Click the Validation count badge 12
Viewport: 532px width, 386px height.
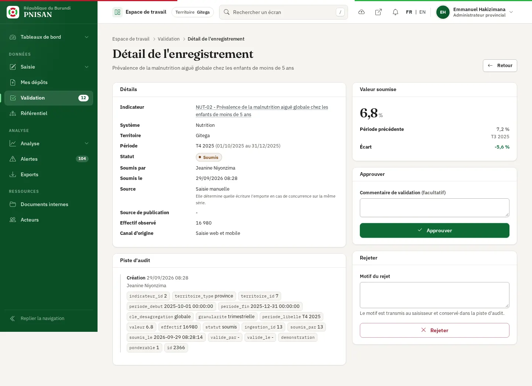[x=83, y=98]
